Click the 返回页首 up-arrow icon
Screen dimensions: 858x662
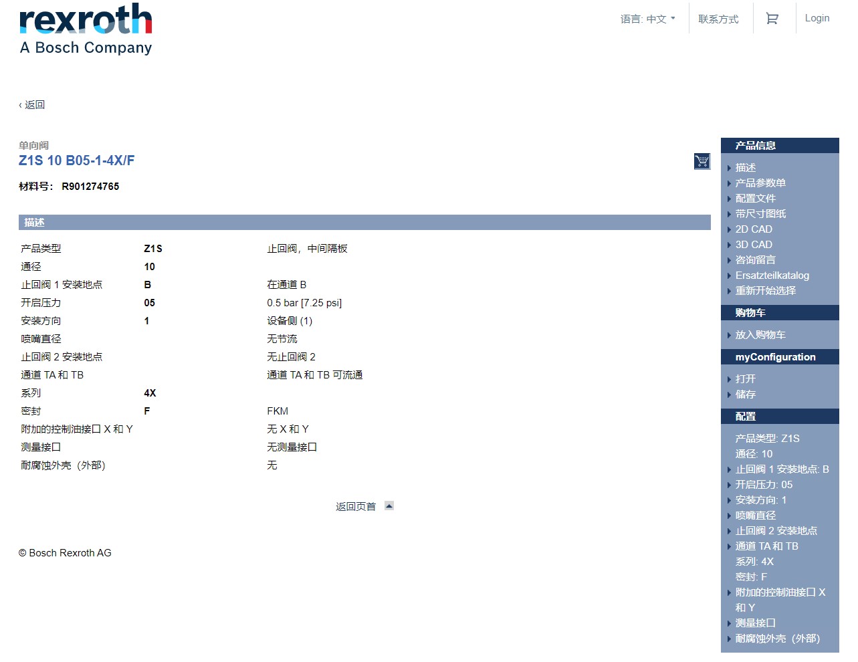[389, 506]
